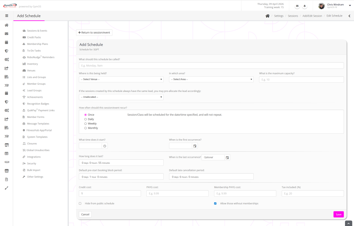Open the notifications bell icon
354x226 pixels.
305,6
